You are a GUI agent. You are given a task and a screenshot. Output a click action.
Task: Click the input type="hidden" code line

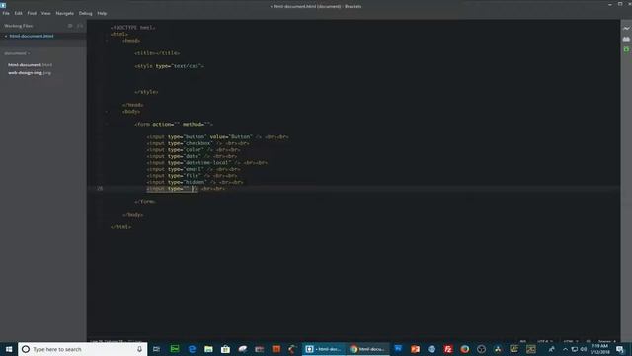[x=196, y=182]
